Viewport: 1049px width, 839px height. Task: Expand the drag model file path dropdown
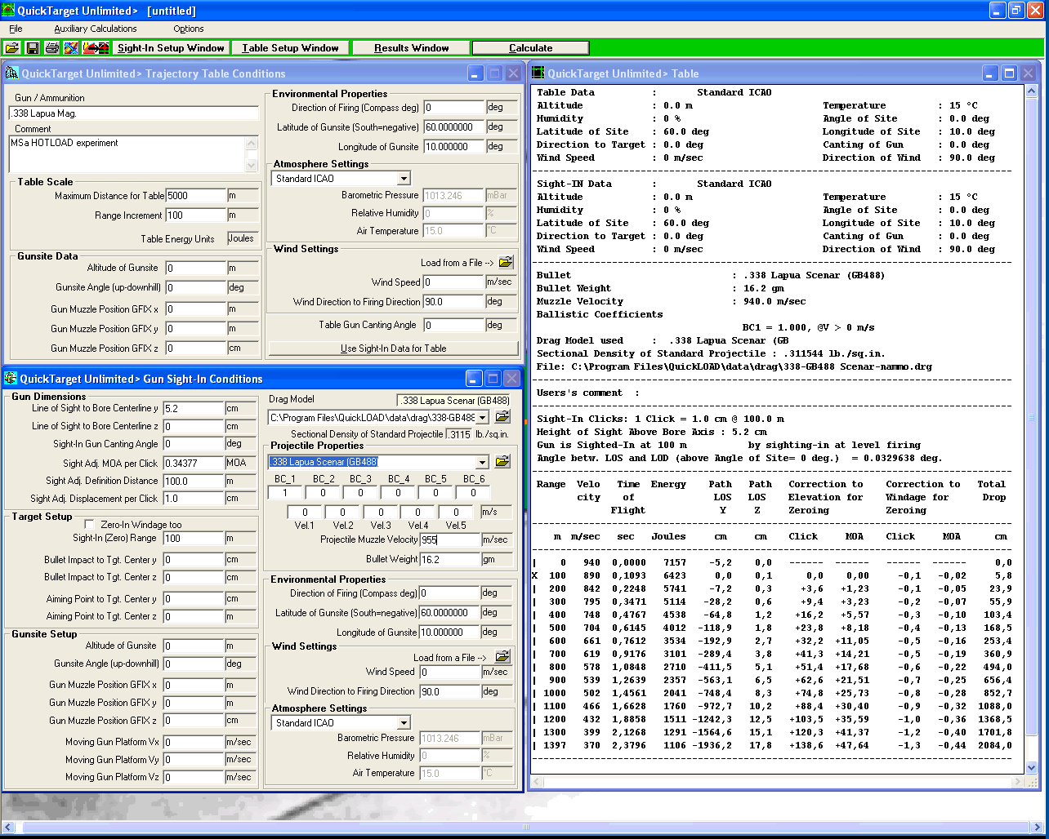[483, 418]
